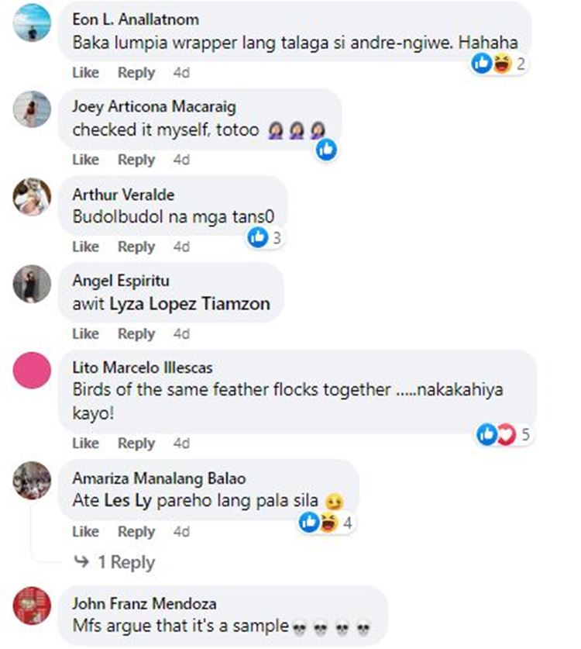Screen dimensions: 581x649
Task: Open Eon L. Anallatnom's profile picture
Action: [x=32, y=22]
